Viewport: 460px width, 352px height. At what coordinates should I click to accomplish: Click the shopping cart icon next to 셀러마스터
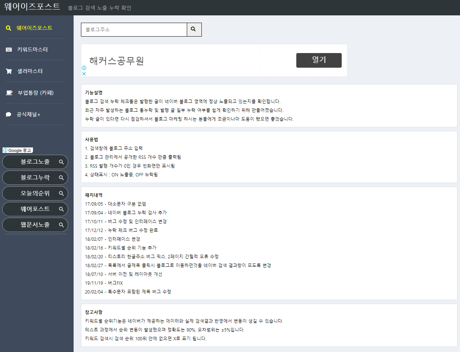[9, 71]
